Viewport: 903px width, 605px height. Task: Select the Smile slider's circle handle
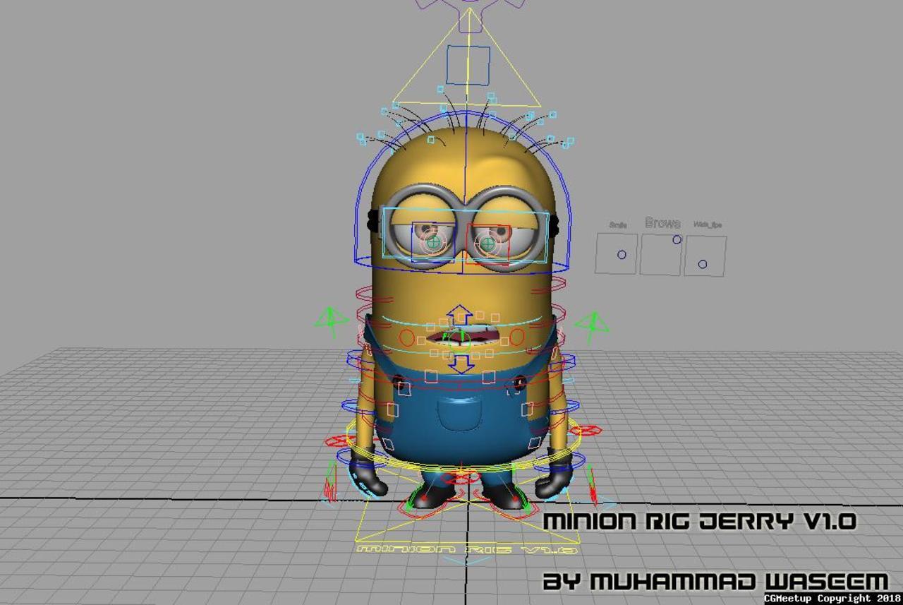622,255
